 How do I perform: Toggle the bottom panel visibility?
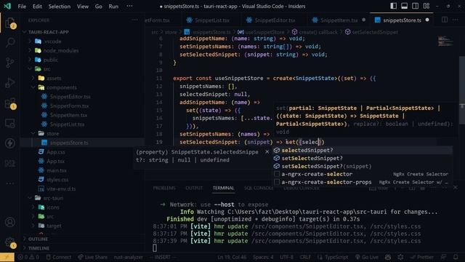pyautogui.click(x=404, y=6)
